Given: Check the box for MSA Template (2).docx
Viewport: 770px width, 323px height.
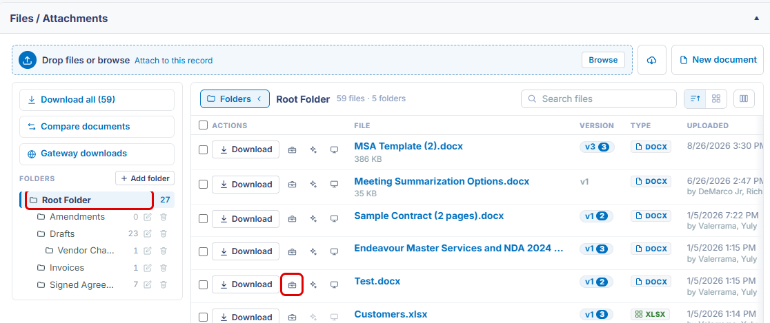Looking at the screenshot, I should tap(204, 149).
